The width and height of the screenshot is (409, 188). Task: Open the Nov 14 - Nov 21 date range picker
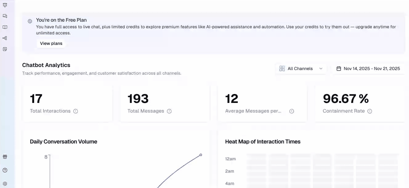368,69
